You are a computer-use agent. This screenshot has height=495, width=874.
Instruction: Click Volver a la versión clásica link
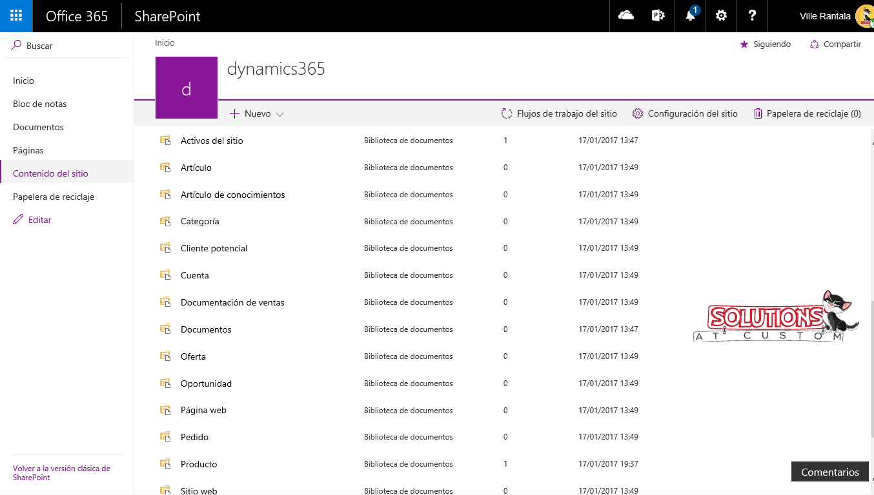coord(61,473)
